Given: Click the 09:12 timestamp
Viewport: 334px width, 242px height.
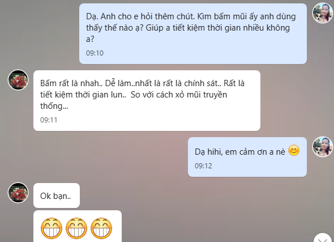Looking at the screenshot, I should point(203,166).
